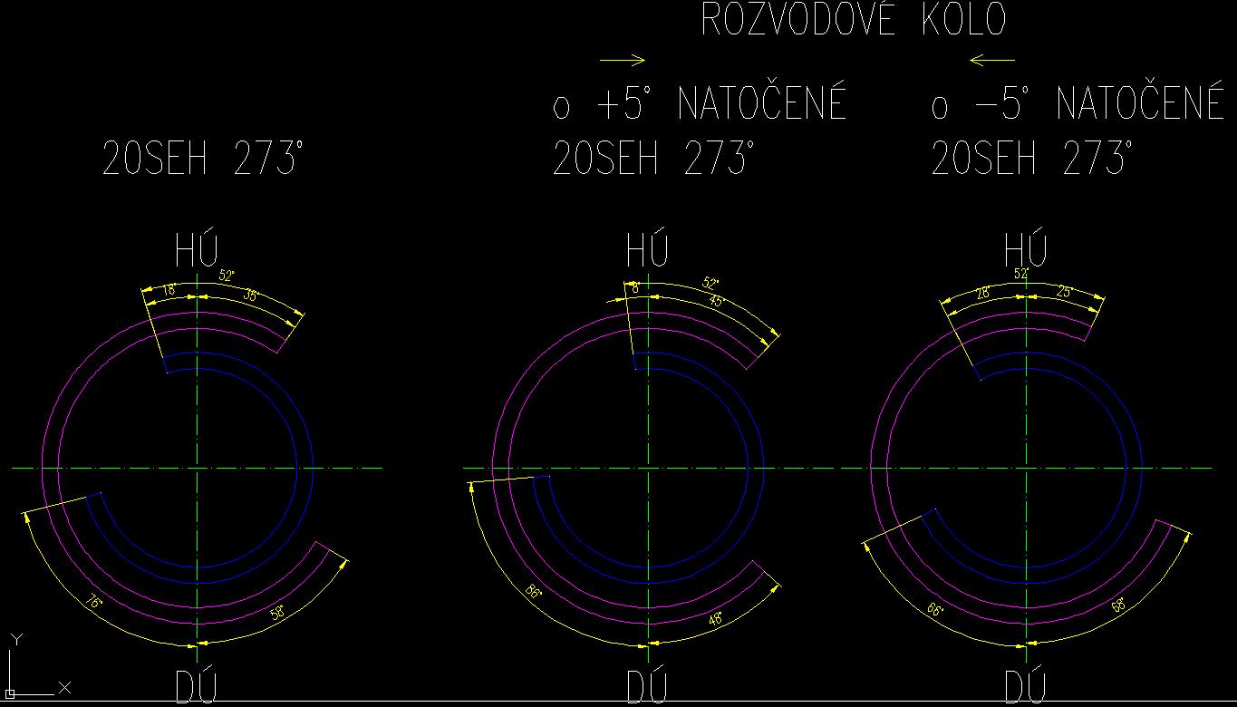Select the 86° dimension label
The image size is (1237, 707).
pos(533,592)
